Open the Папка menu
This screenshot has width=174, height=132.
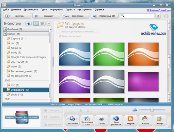(x=44, y=10)
